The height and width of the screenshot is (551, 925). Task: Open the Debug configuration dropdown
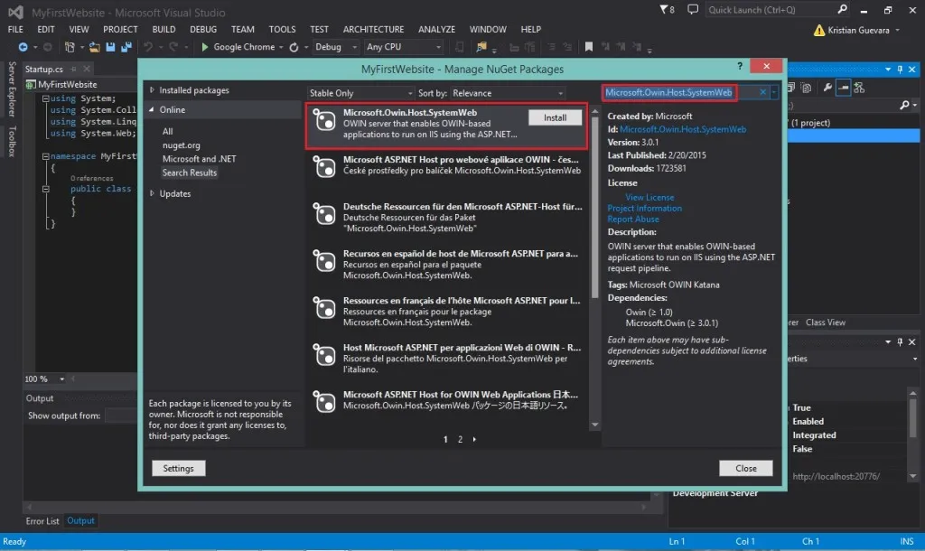coord(336,47)
